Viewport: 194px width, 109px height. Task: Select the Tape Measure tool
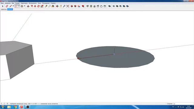(46, 6)
